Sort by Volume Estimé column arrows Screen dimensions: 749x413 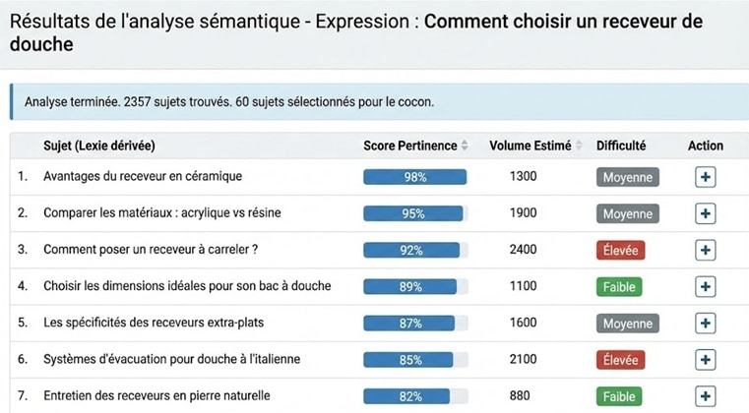point(578,146)
